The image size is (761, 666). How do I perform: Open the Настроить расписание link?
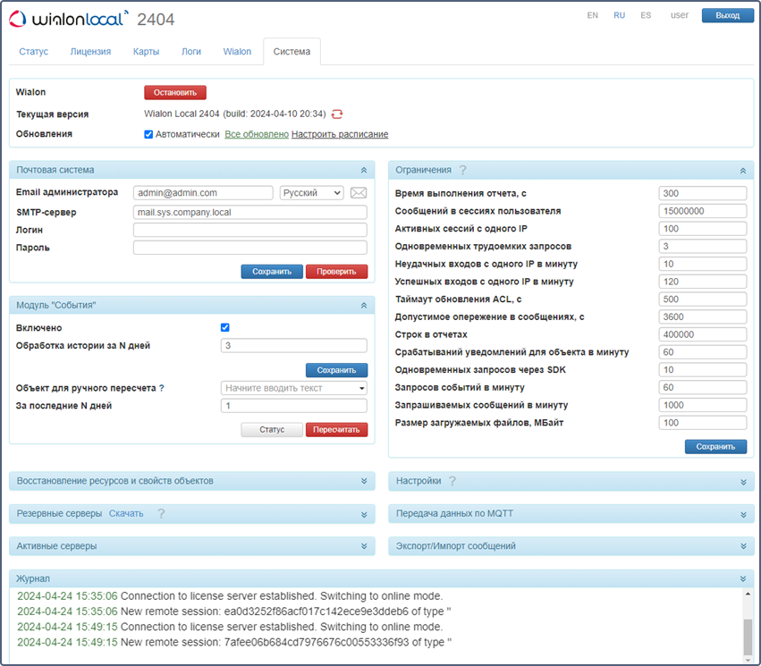coord(340,134)
